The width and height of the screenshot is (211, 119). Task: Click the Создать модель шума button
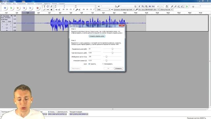pyautogui.click(x=97, y=36)
